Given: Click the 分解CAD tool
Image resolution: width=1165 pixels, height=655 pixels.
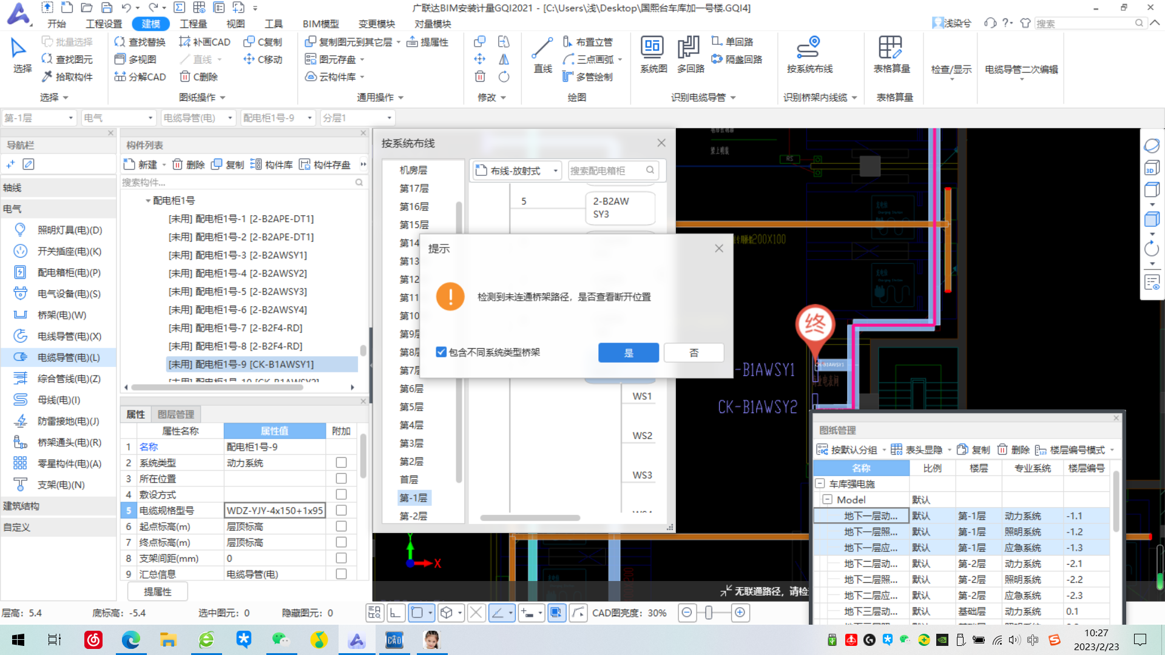Looking at the screenshot, I should tap(140, 77).
